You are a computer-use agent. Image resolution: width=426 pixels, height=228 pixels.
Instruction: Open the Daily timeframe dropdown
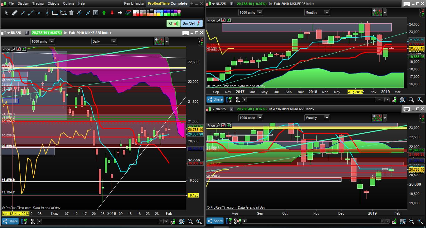[x=104, y=41]
